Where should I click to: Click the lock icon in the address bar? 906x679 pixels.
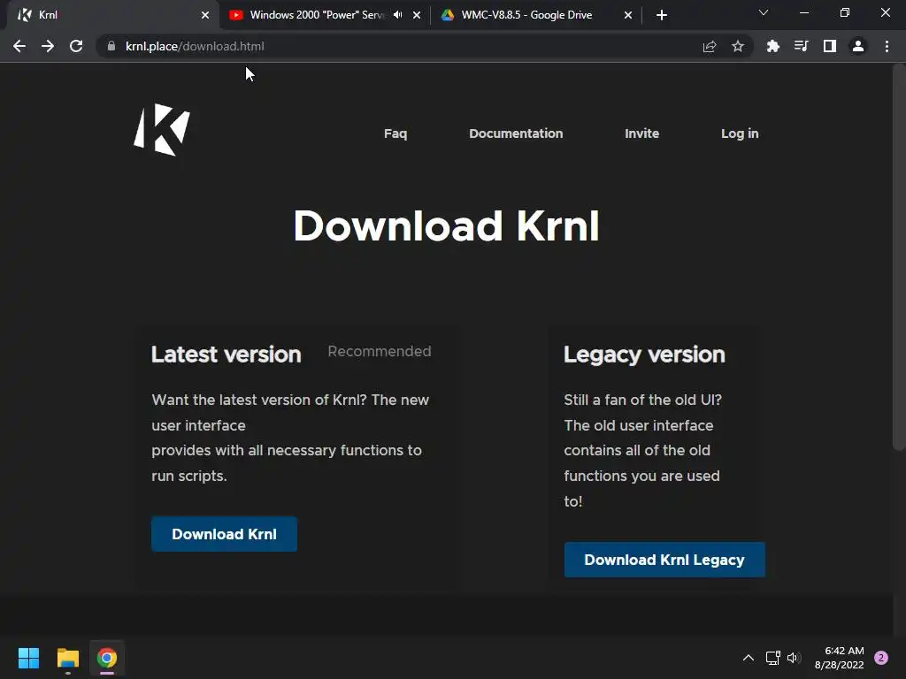[111, 46]
